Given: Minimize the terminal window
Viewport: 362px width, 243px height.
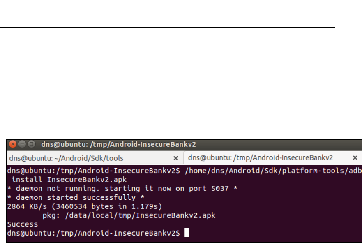Looking at the screenshot, I should click(22, 144).
